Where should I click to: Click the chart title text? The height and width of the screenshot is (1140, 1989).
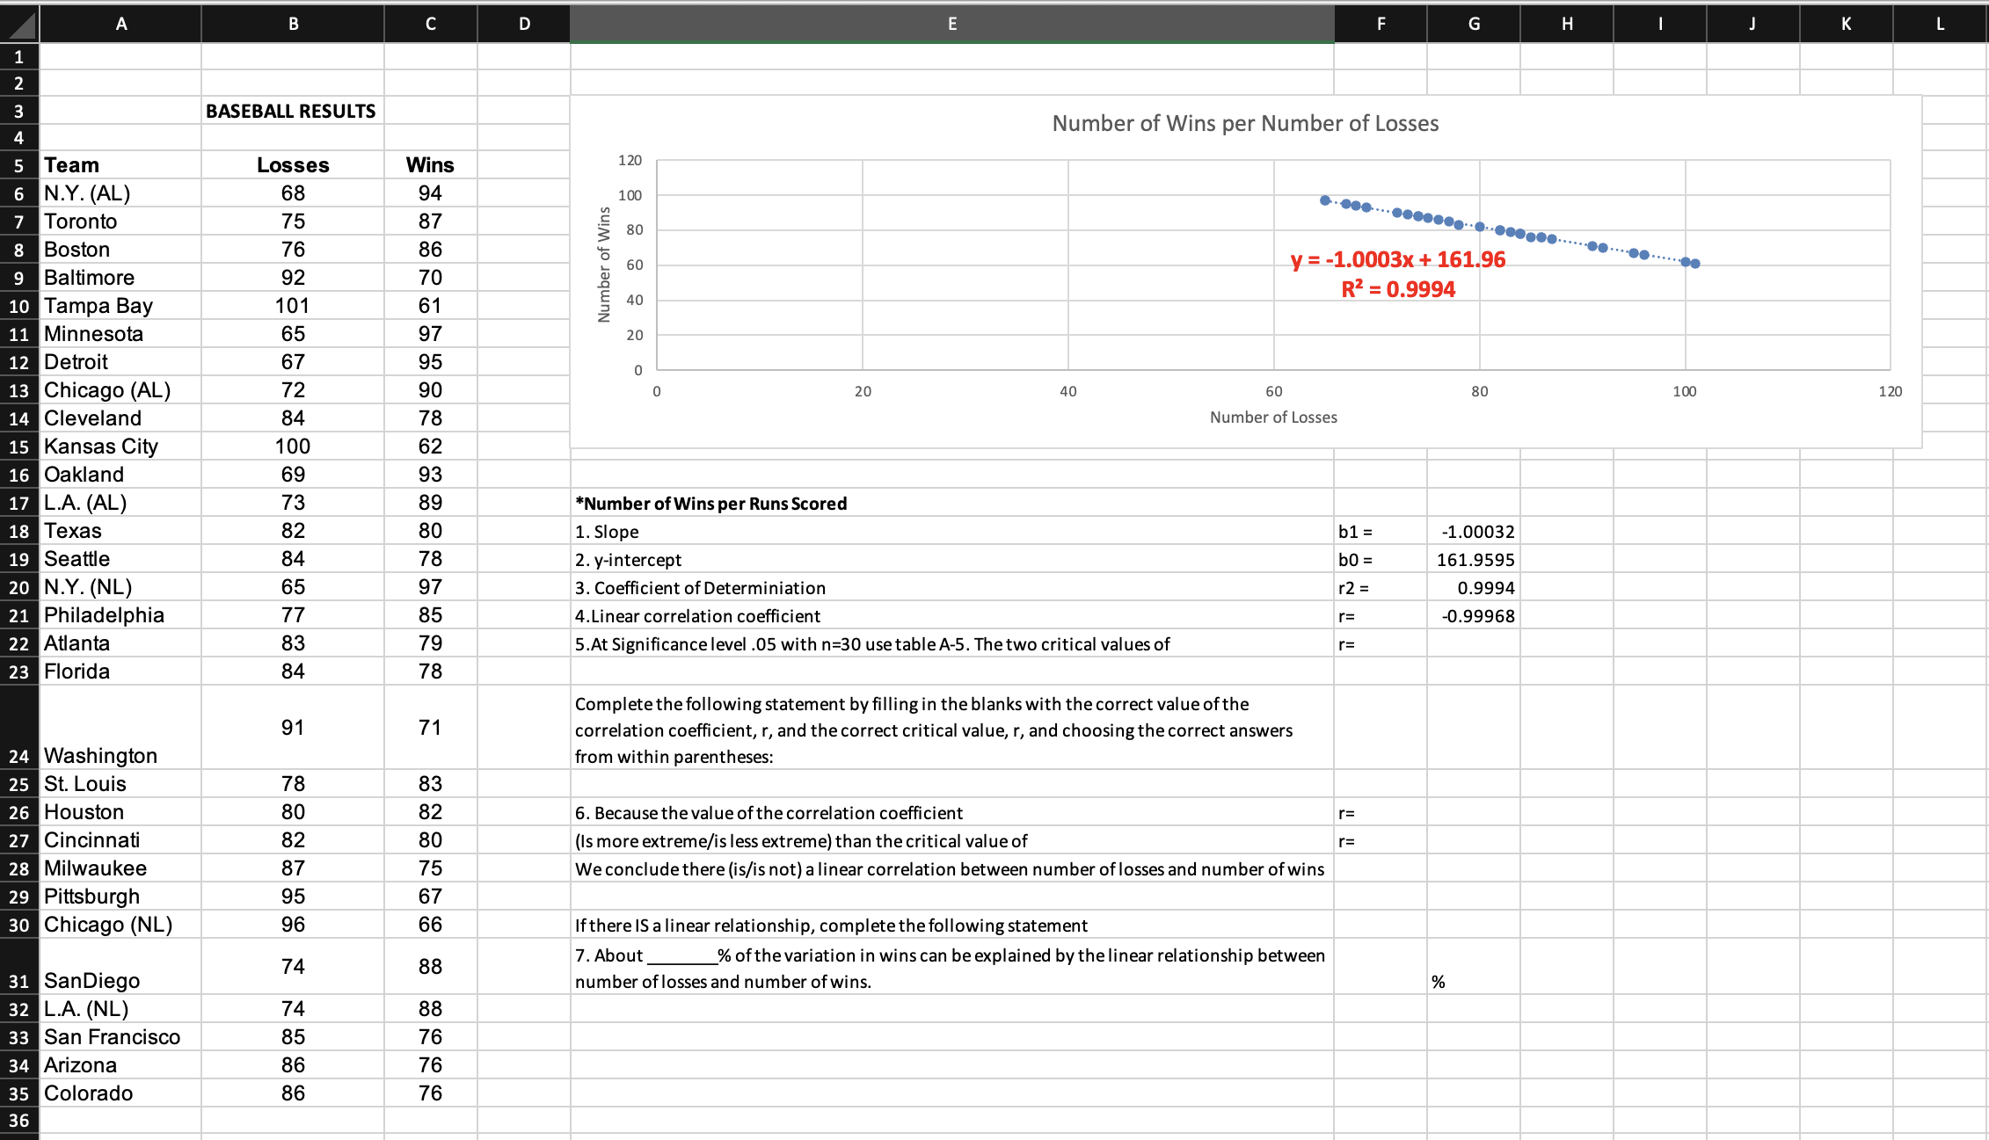point(1244,123)
